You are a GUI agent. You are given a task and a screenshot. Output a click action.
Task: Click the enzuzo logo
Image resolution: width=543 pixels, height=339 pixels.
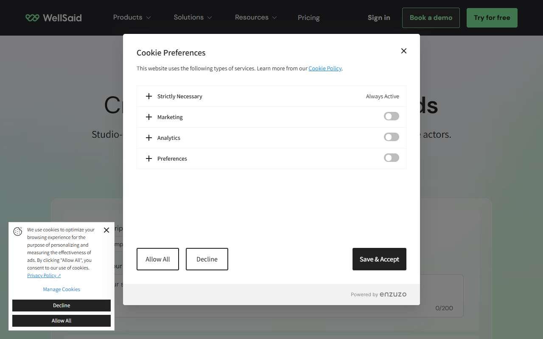pyautogui.click(x=393, y=295)
